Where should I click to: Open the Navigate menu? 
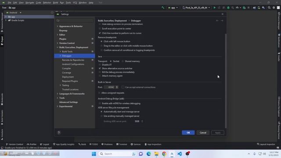pyautogui.click(x=30, y=3)
